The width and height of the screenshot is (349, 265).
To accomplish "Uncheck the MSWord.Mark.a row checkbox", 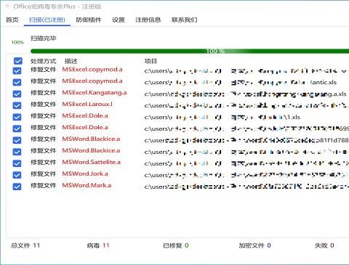I will [17, 187].
